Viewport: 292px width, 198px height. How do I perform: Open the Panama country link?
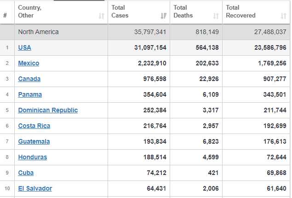tap(30, 94)
